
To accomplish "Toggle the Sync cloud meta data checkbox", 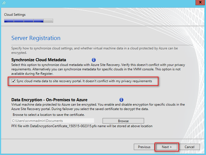I will point(13,81).
